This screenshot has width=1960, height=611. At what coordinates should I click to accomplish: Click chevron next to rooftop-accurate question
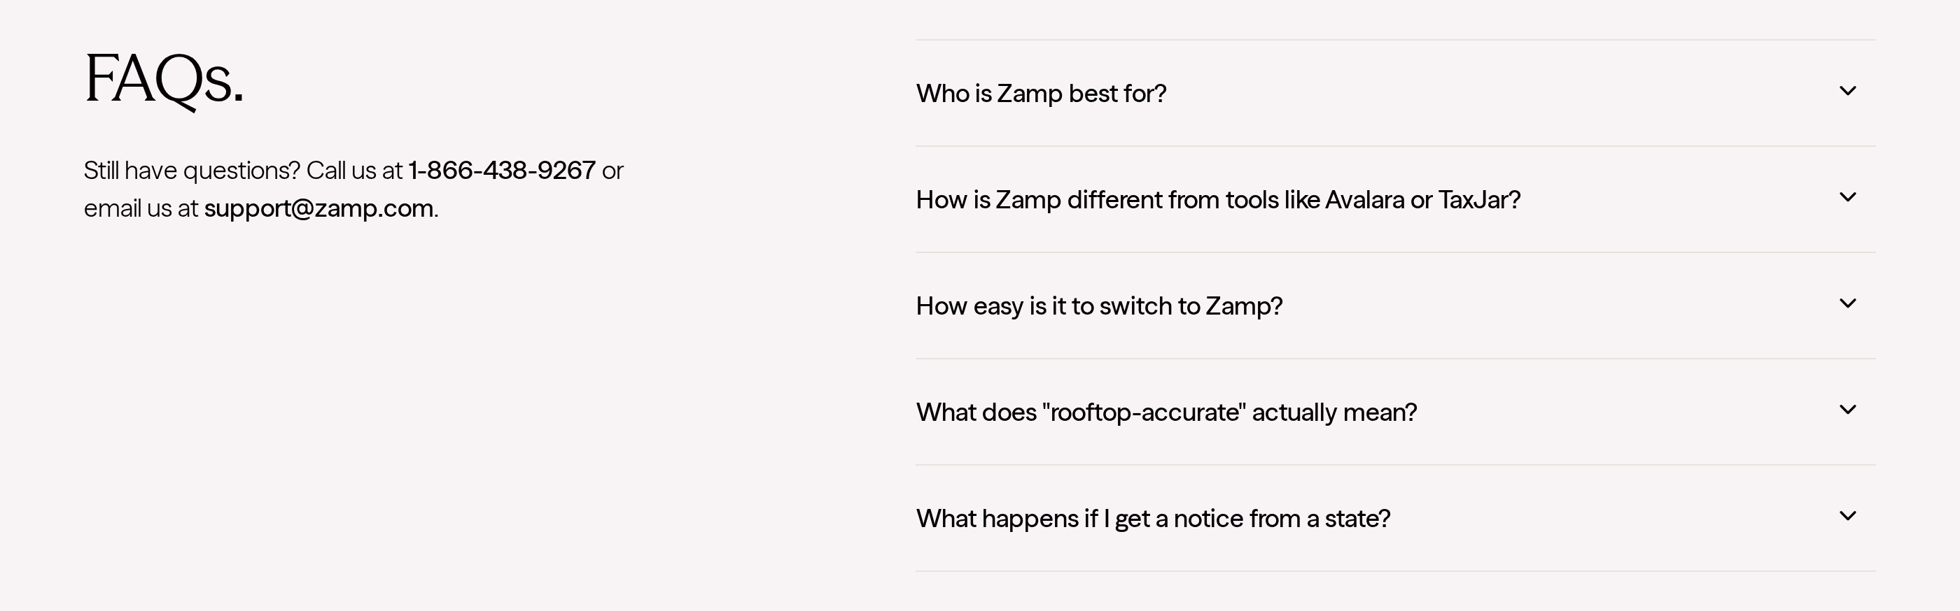[1847, 410]
